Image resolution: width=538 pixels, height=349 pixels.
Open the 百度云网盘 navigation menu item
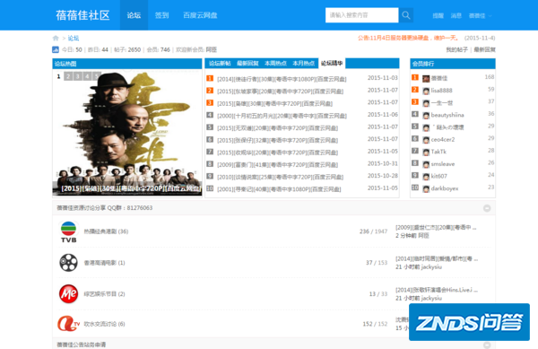point(200,15)
